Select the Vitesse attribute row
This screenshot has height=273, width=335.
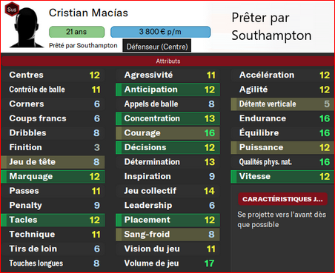282,177
